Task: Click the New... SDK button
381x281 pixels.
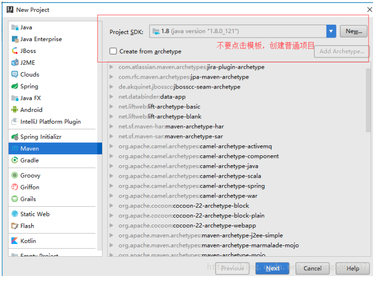Action: (354, 31)
